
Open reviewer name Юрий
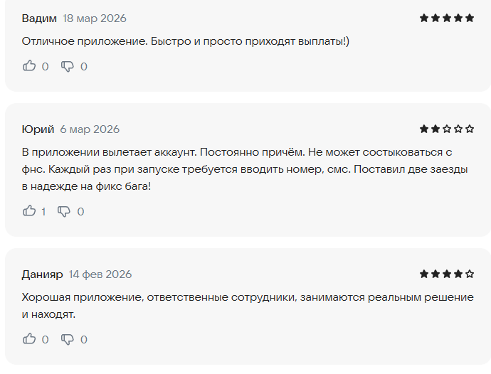click(x=38, y=129)
